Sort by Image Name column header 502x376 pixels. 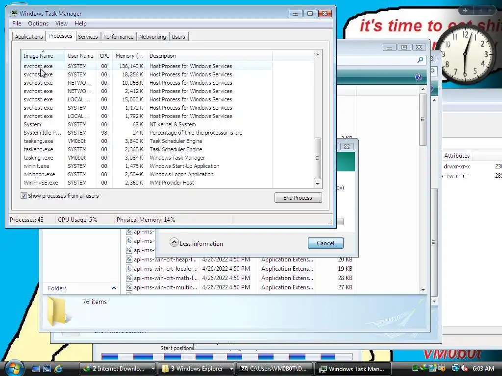tap(43, 56)
